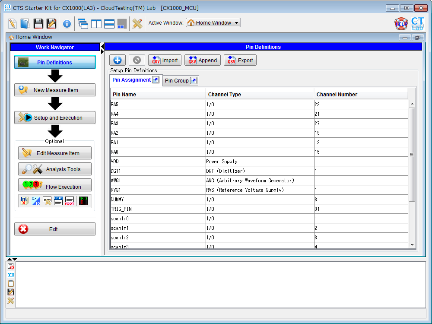432x324 pixels.
Task: Collapse the Work Navigator with left arrow
Action: [102, 46]
